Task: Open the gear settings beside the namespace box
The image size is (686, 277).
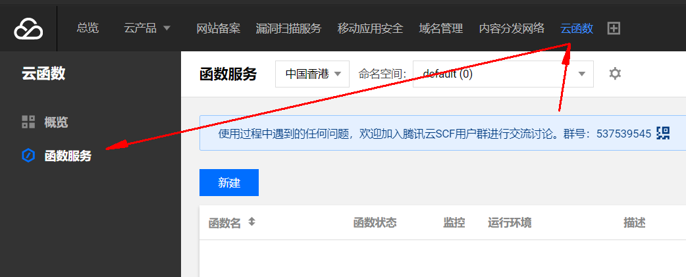Action: [x=615, y=74]
